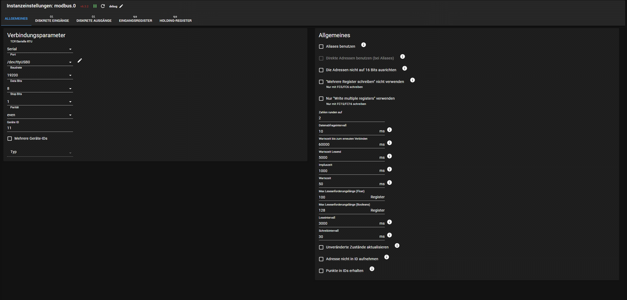Switch to Diskrete Ausgänge tab

tap(94, 19)
